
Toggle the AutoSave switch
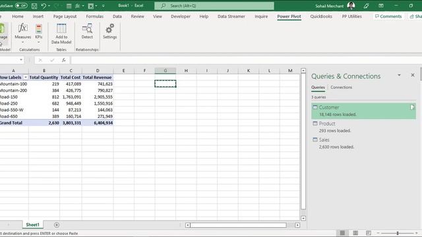21,5
